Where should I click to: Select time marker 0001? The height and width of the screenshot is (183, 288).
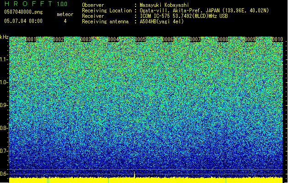[x=31, y=39]
